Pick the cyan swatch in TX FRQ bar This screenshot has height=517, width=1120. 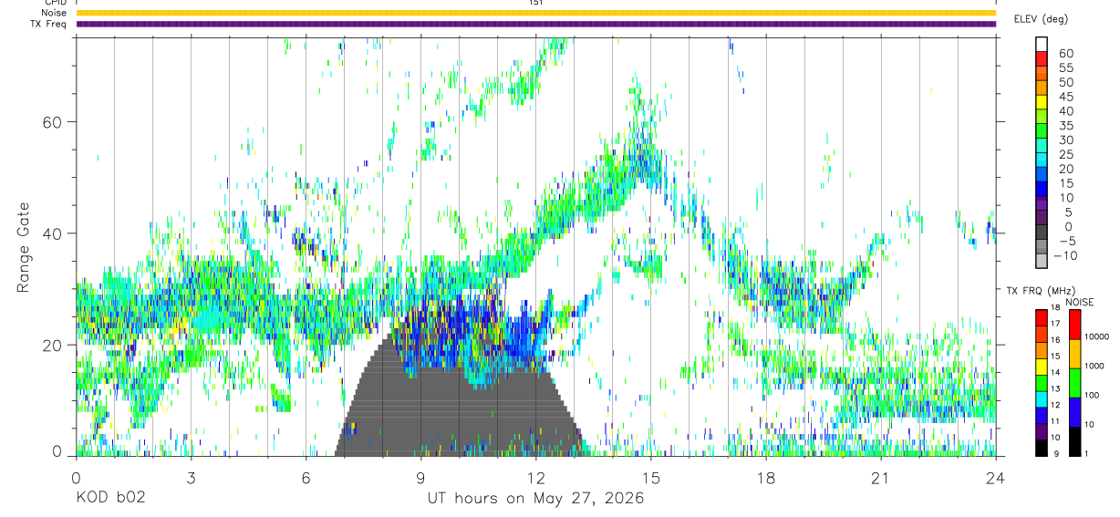tap(1042, 398)
